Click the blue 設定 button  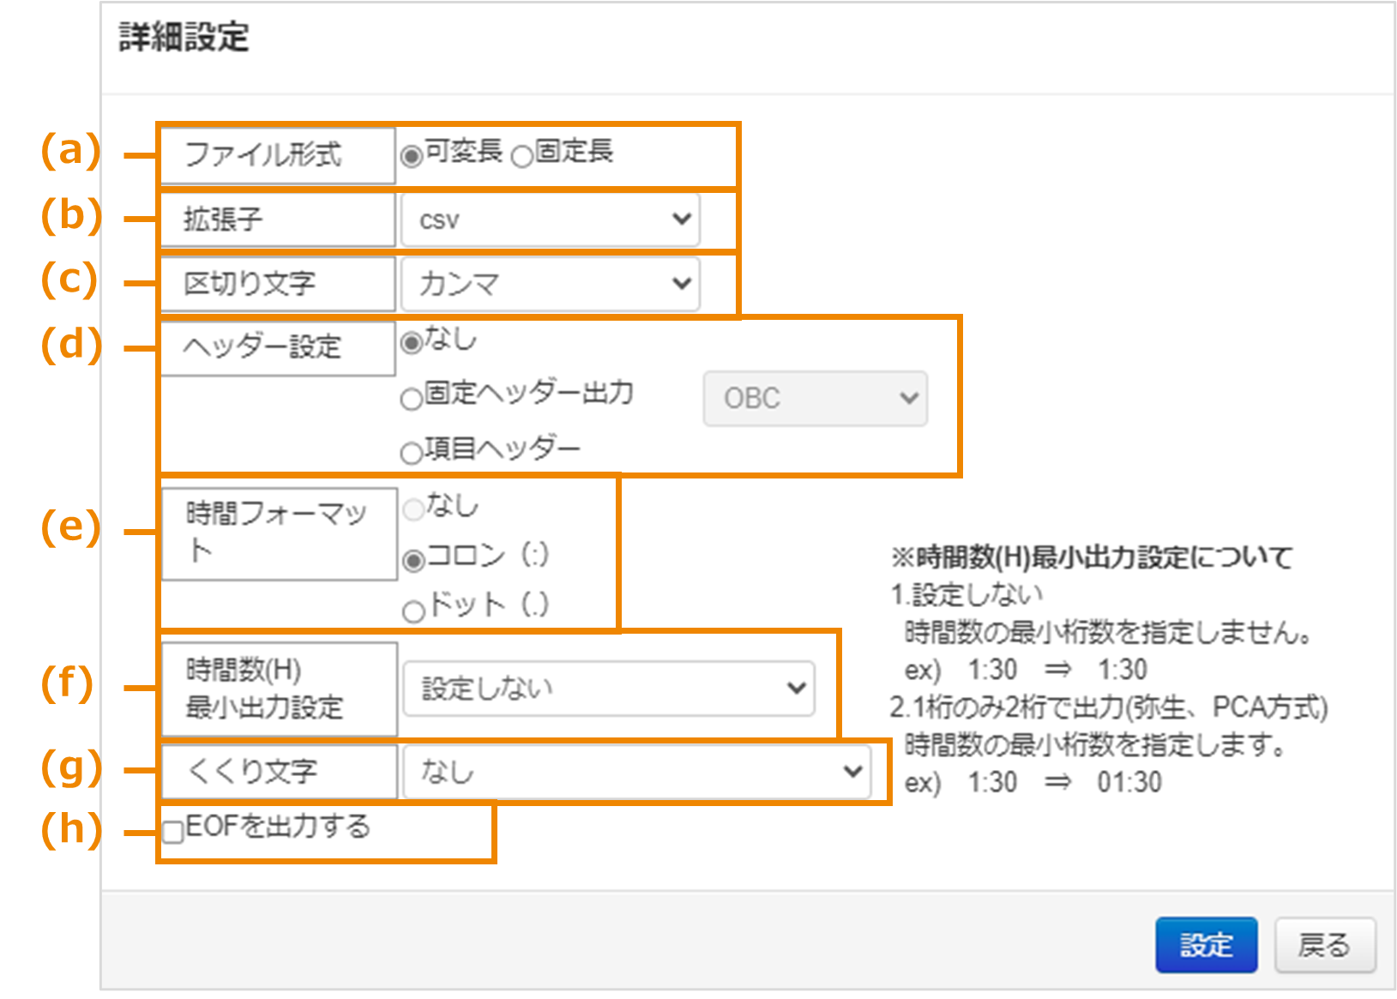click(x=1206, y=946)
